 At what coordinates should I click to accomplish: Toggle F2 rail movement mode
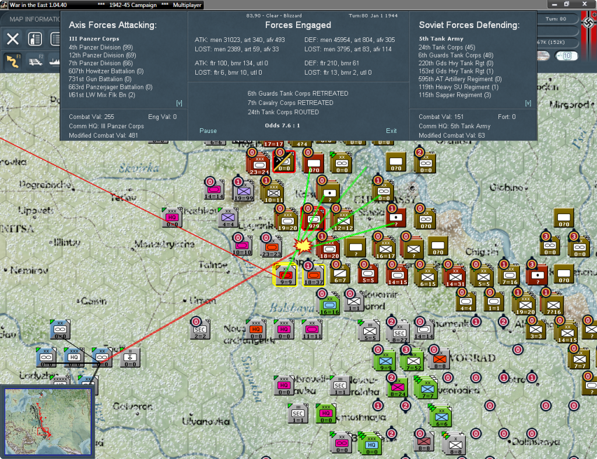tap(36, 61)
